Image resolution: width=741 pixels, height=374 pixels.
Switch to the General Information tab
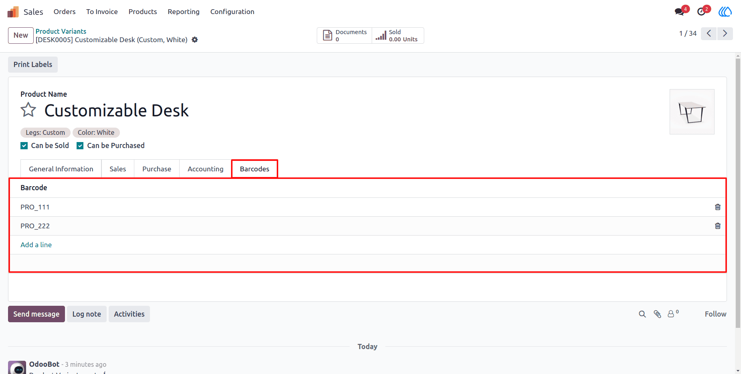(x=61, y=169)
